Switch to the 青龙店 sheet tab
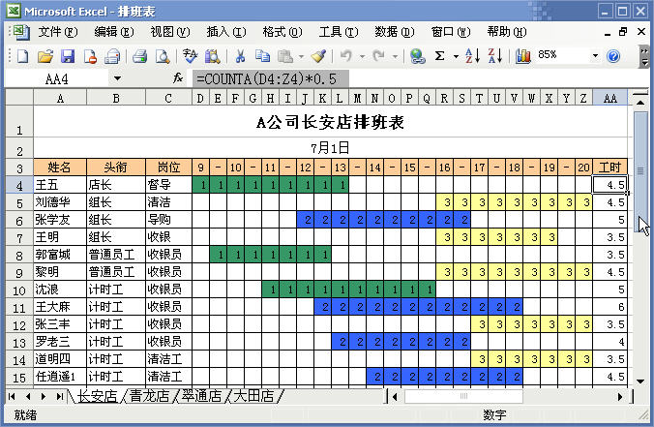 (x=149, y=396)
